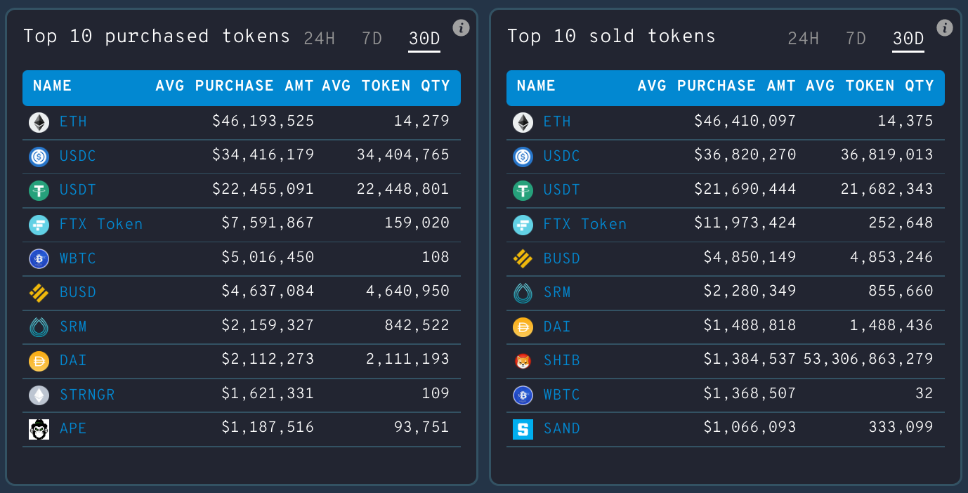Screen dimensions: 968x493
Task: Switch sold tokens to 7D
Action: point(856,39)
